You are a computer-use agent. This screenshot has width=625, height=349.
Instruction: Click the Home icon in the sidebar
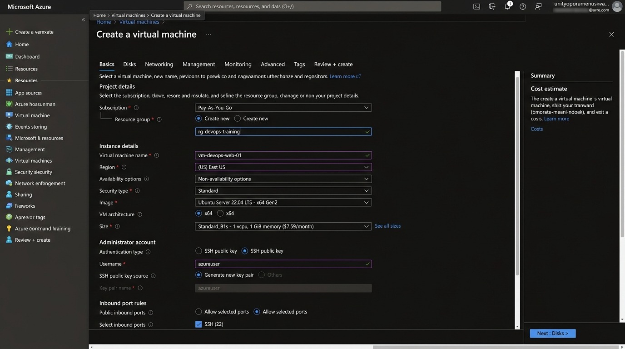pos(9,44)
